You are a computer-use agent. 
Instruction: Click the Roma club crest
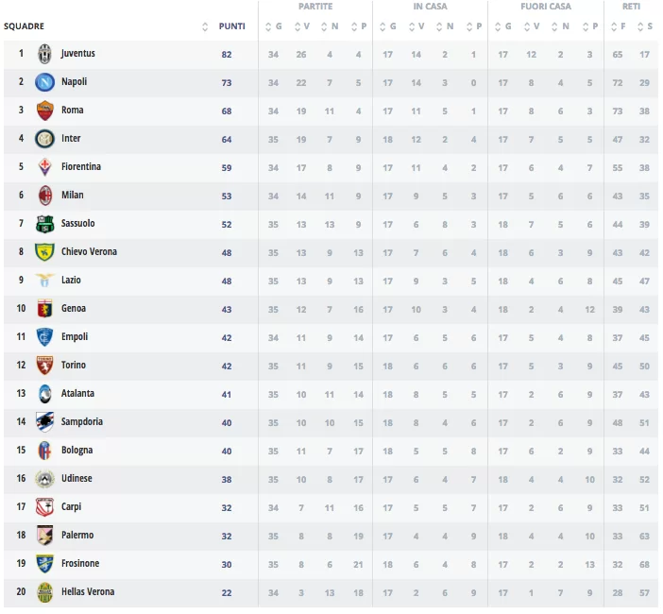(x=44, y=111)
